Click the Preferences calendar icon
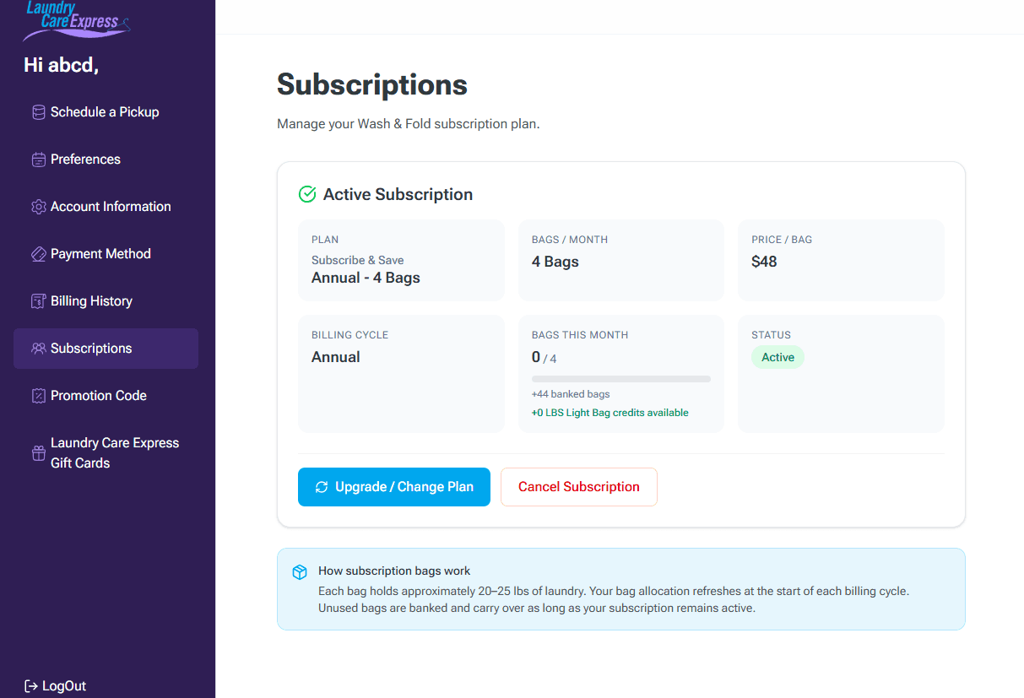 (38, 160)
